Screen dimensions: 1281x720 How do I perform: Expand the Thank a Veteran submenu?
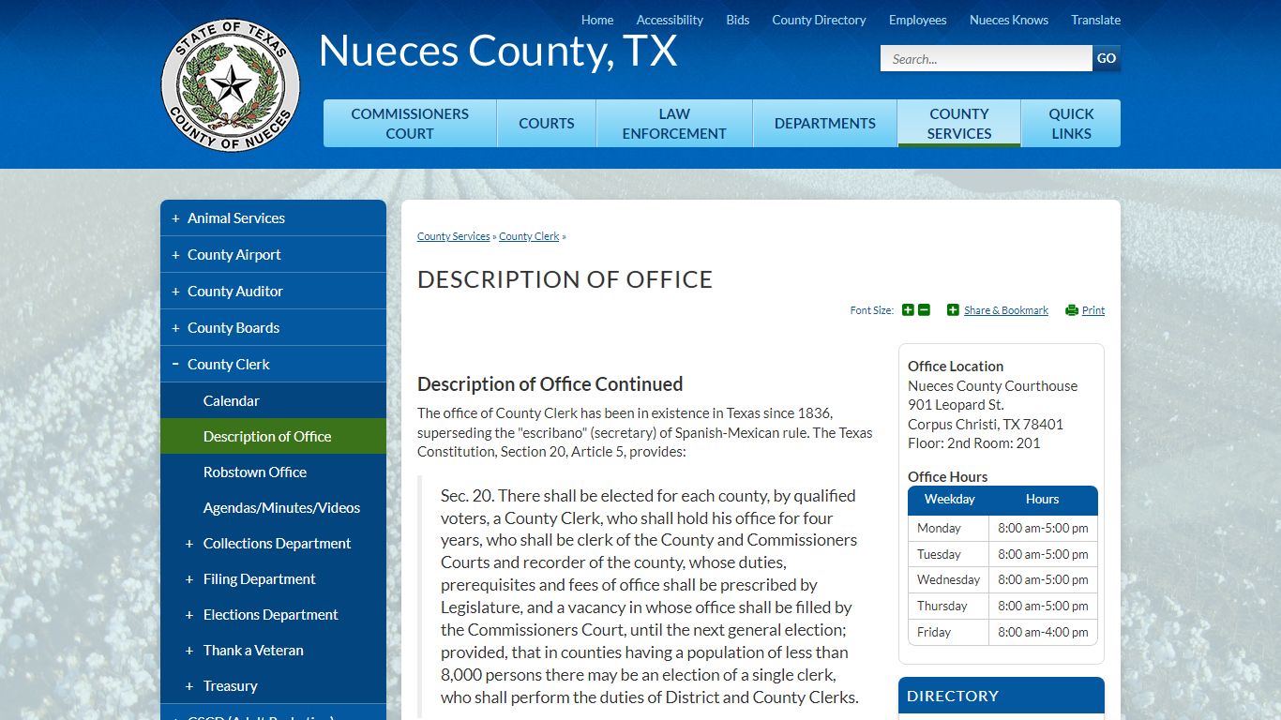point(189,651)
